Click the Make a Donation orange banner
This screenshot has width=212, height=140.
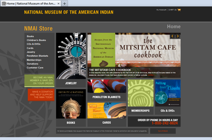click(41, 95)
